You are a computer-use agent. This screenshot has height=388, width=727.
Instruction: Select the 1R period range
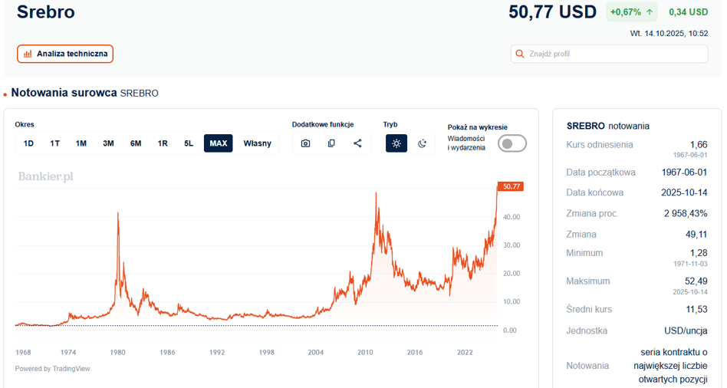click(x=163, y=143)
